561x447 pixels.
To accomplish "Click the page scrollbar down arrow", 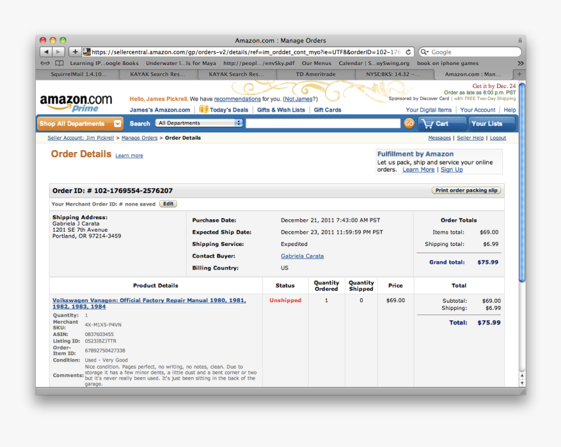I will tap(522, 382).
